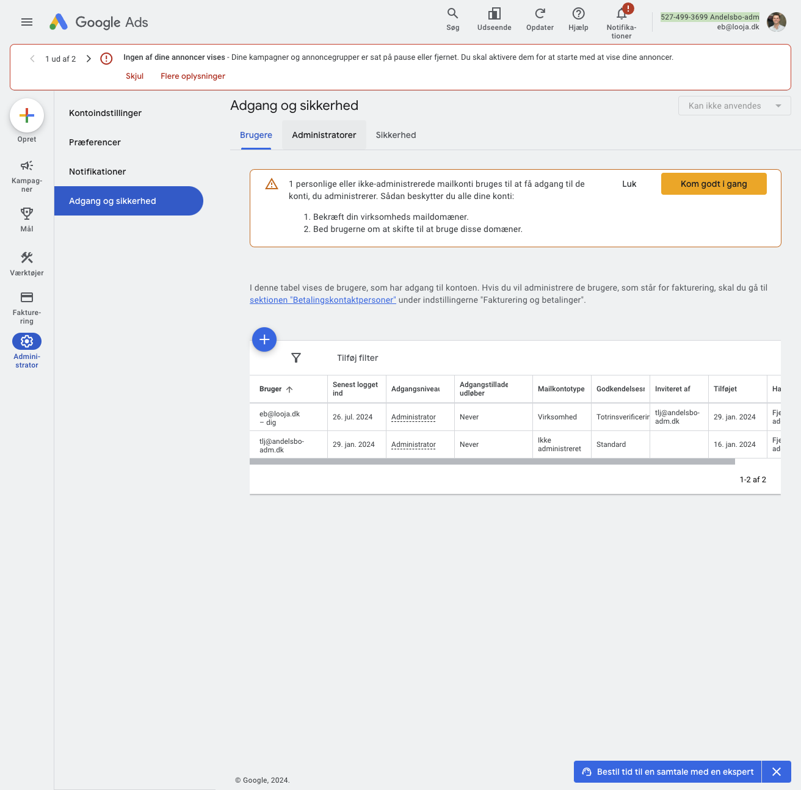This screenshot has width=801, height=790.
Task: Open Administrator in the sidebar
Action: (x=27, y=351)
